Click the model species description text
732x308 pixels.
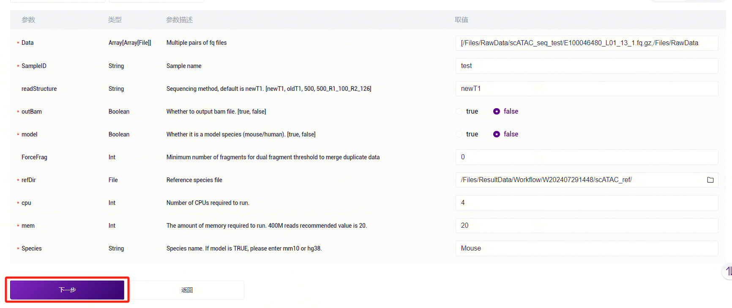coord(241,134)
